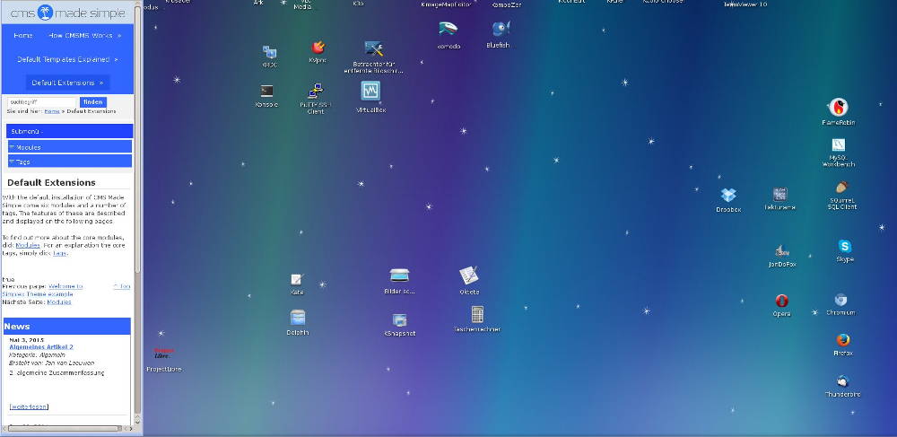Click the CMS Made Simple palm logo

pyautogui.click(x=45, y=12)
